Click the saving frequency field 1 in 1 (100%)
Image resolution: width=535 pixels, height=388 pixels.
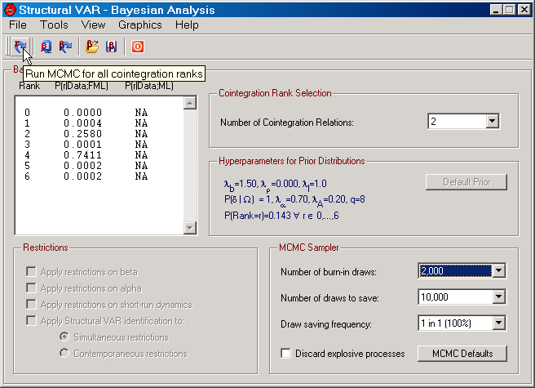[456, 323]
